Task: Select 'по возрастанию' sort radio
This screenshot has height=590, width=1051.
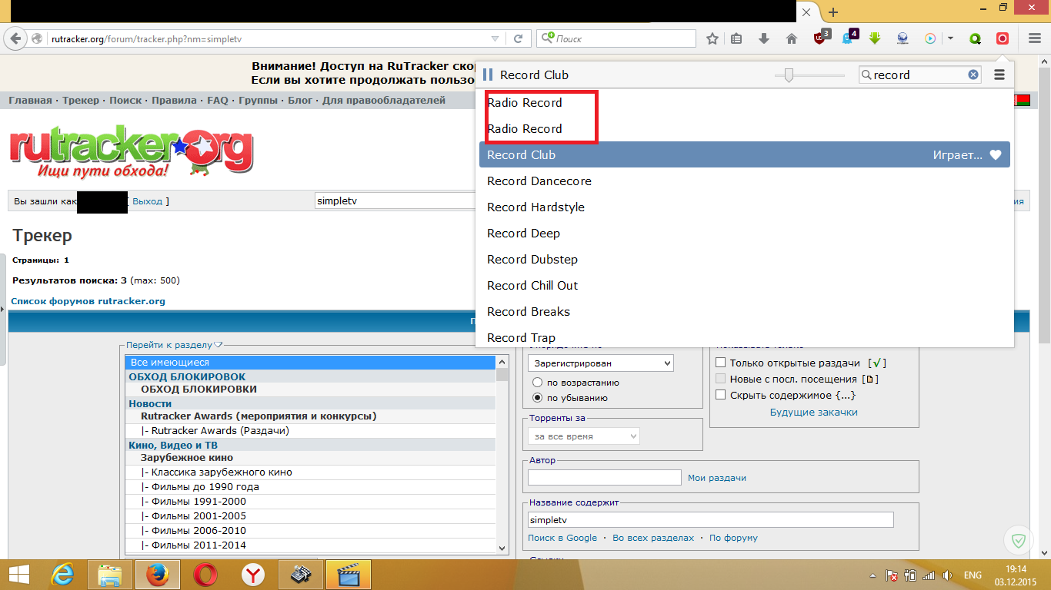Action: tap(538, 383)
